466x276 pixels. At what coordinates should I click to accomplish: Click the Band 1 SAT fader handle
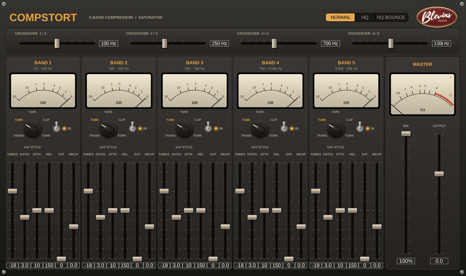pos(61,259)
